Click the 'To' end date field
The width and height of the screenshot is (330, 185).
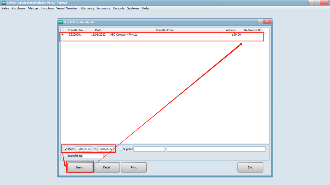105,149
